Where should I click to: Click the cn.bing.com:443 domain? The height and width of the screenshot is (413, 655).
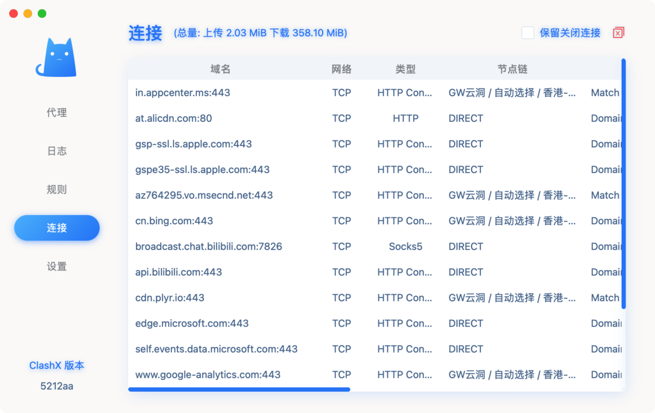tap(175, 221)
